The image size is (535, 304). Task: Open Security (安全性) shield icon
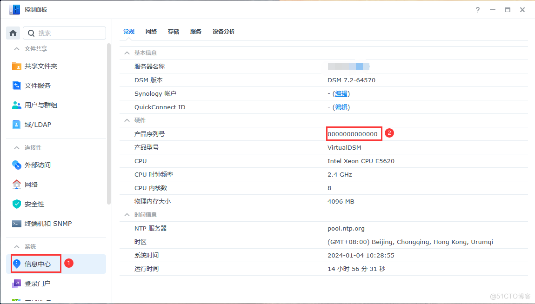16,204
